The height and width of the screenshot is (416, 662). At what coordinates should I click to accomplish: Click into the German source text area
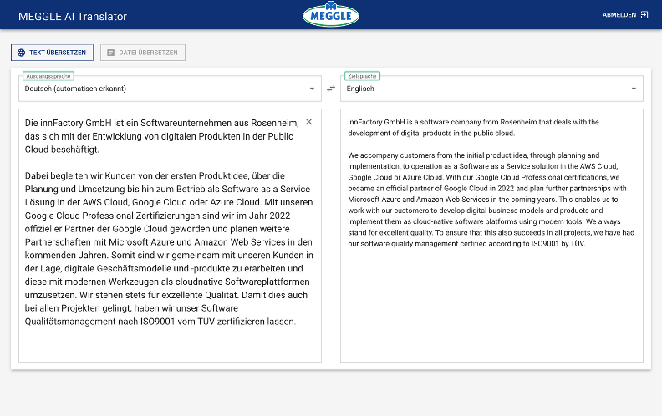(171, 236)
